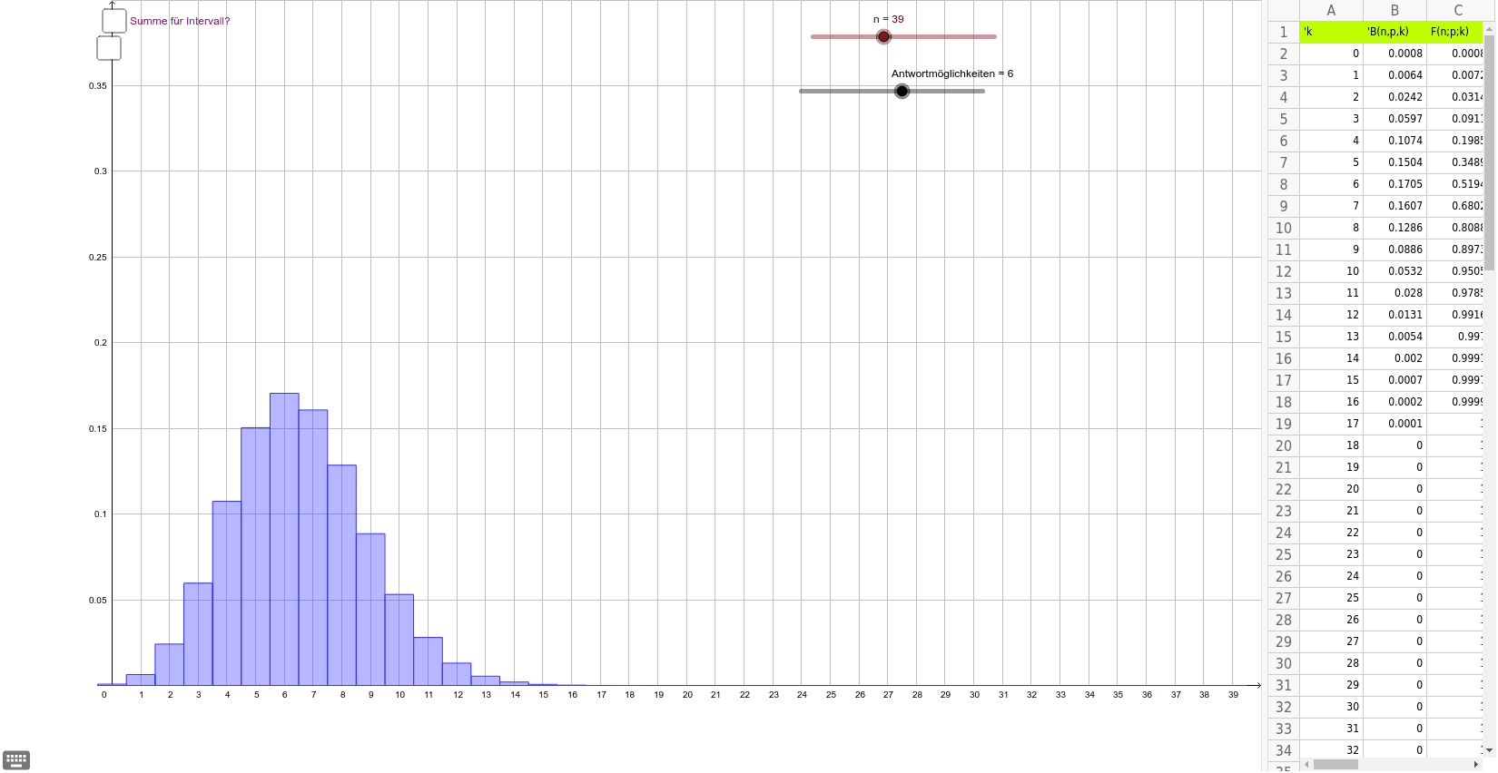This screenshot has height=773, width=1498.
Task: Select cell with value 0.0002
Action: (x=1395, y=402)
